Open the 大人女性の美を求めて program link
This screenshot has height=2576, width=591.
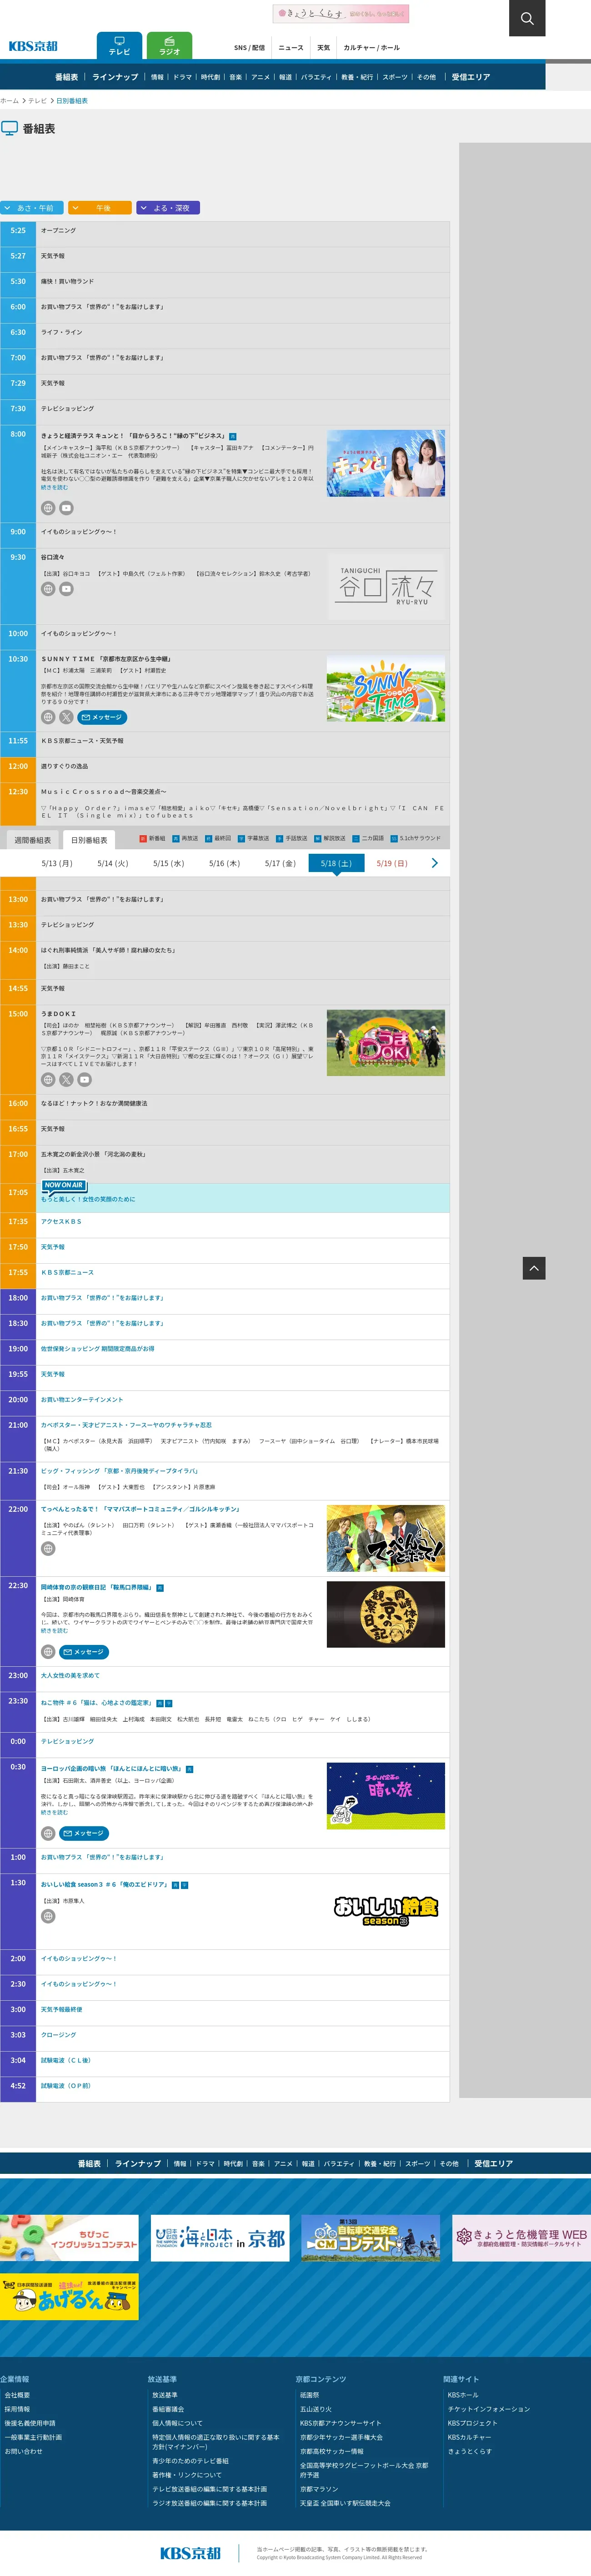click(x=70, y=1675)
